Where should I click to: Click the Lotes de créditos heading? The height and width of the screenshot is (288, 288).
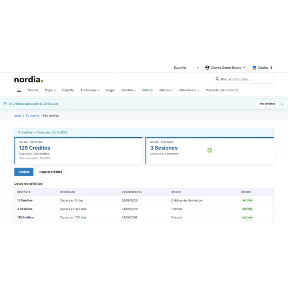tap(28, 184)
